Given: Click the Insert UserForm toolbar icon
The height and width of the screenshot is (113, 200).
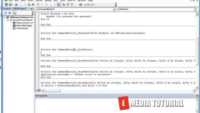Looking at the screenshot, I should coord(10,5).
